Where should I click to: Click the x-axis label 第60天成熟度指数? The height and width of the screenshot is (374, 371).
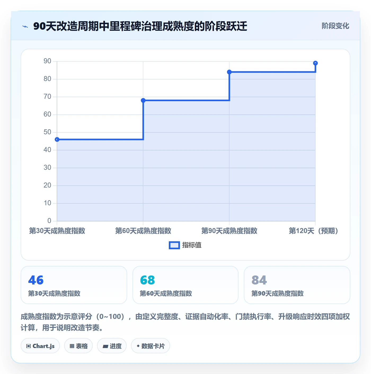click(143, 231)
